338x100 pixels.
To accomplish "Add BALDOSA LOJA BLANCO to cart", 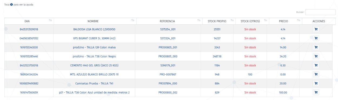I will click(x=316, y=29).
